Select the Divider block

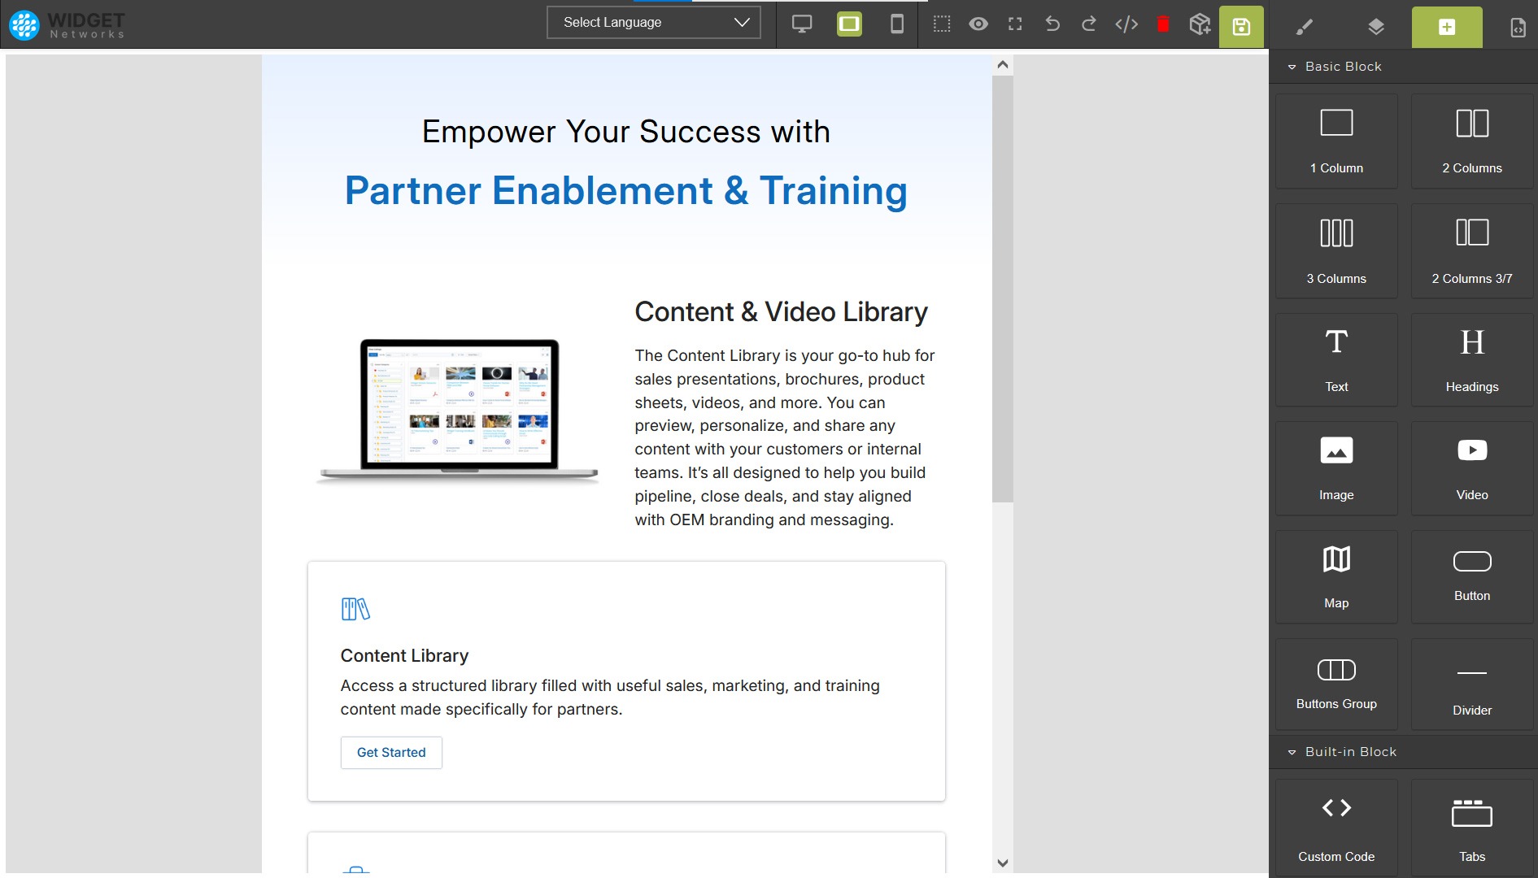tap(1472, 685)
